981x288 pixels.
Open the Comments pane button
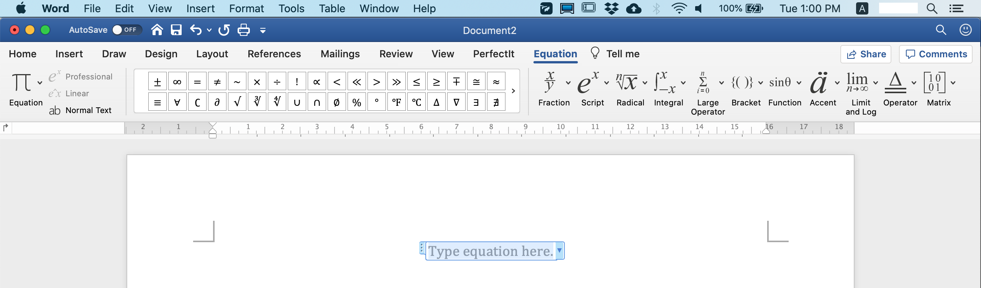pyautogui.click(x=936, y=54)
